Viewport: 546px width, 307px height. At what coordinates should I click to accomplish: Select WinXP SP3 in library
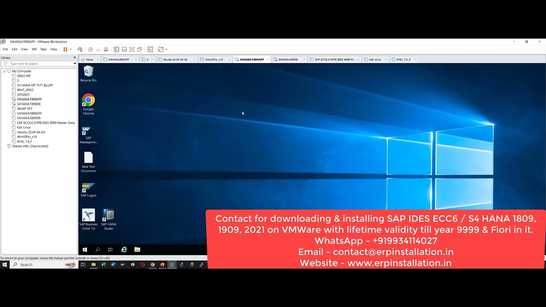click(x=24, y=109)
